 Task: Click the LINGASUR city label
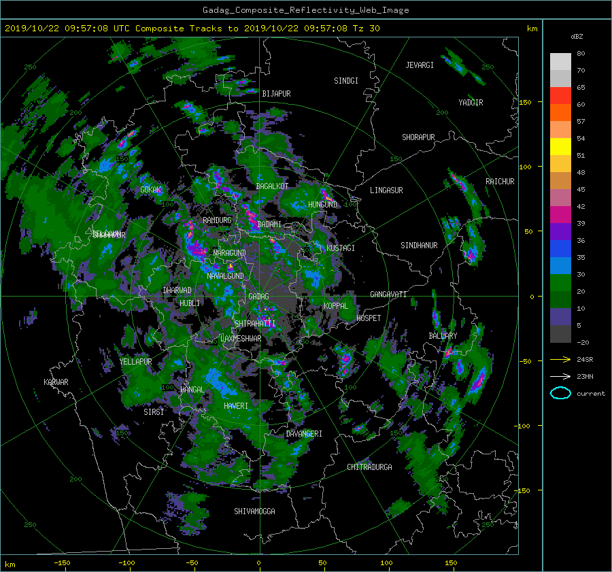pyautogui.click(x=386, y=190)
